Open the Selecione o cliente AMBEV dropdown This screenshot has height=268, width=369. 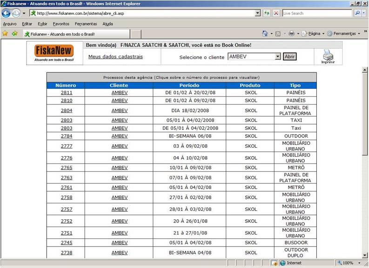coord(254,57)
